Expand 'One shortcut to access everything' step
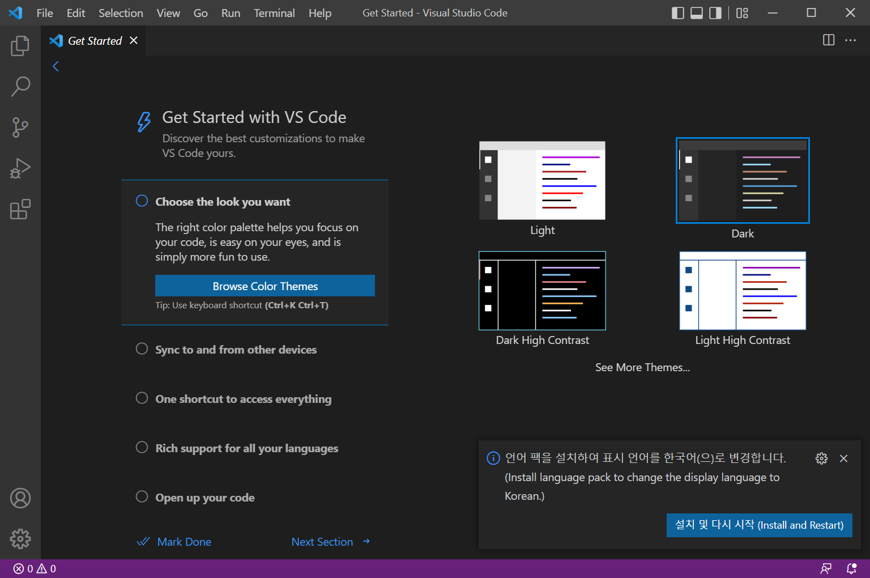The height and width of the screenshot is (578, 870). pos(244,399)
